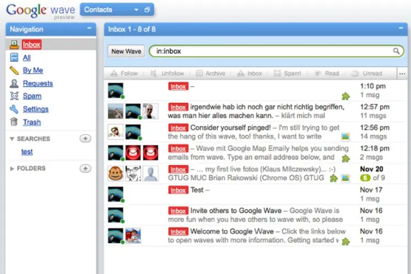Click the Settings wrench icon

click(14, 109)
